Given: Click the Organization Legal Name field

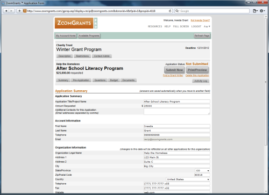Looking at the screenshot, I should click(x=177, y=153).
